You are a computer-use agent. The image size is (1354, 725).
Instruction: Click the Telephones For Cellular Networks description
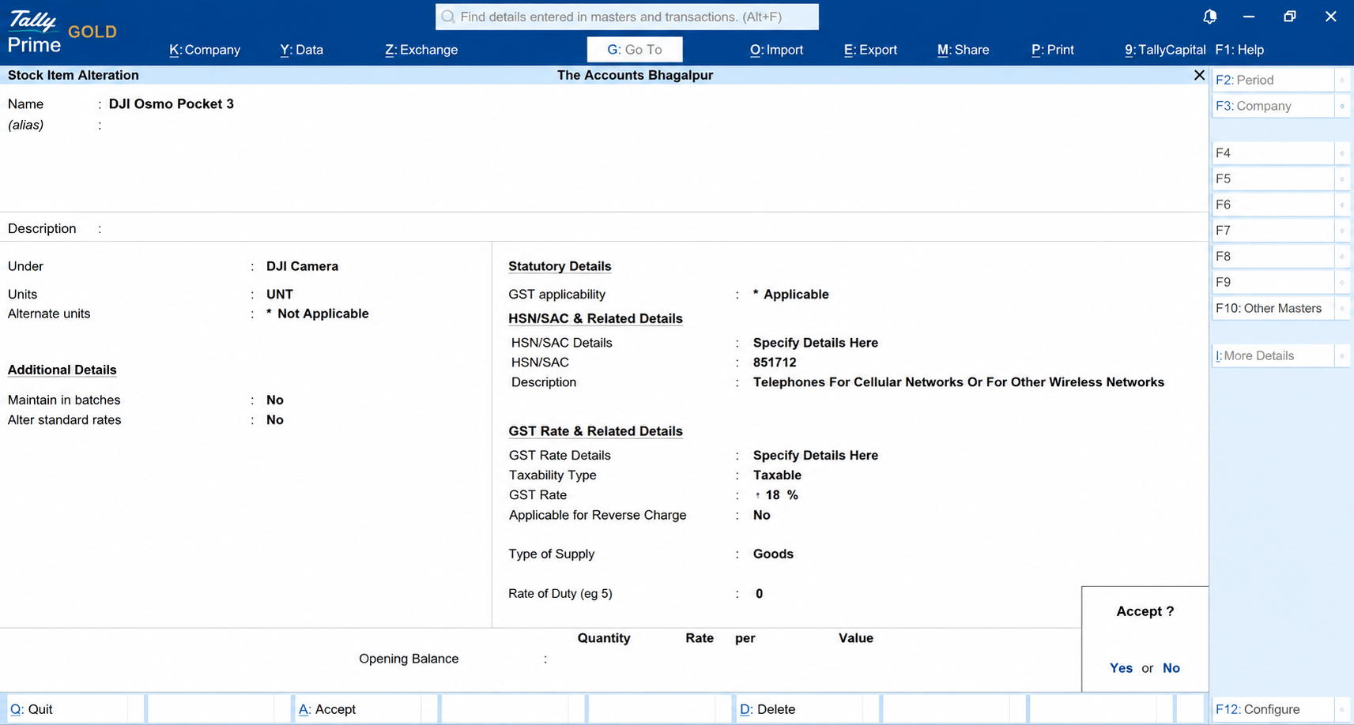(x=959, y=382)
